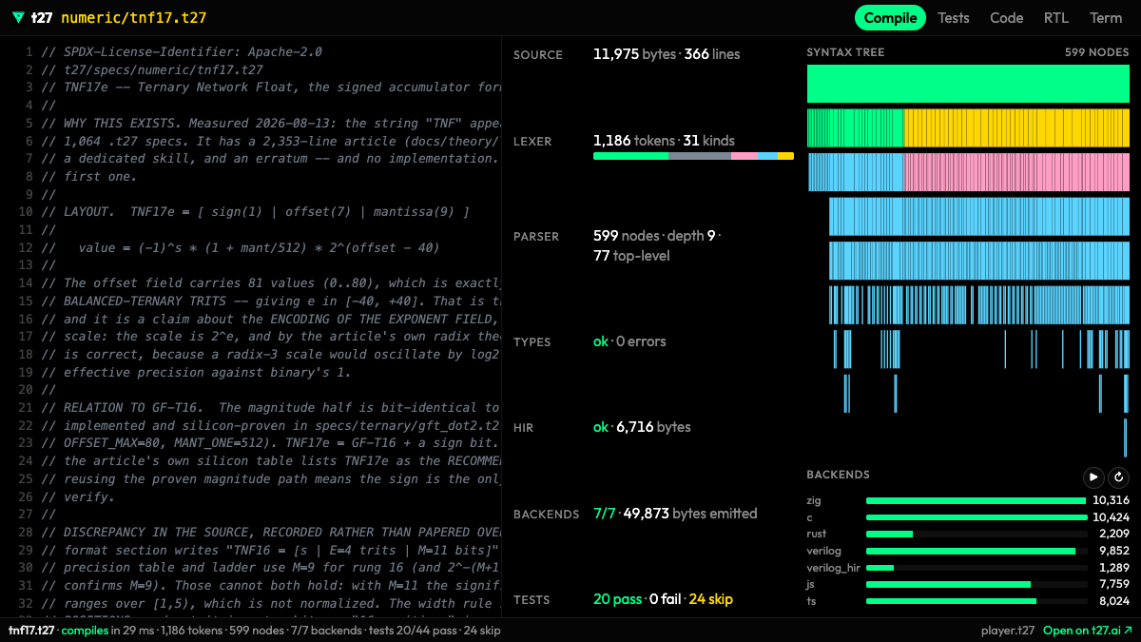
Task: Click the zig backend progress bar
Action: [976, 500]
